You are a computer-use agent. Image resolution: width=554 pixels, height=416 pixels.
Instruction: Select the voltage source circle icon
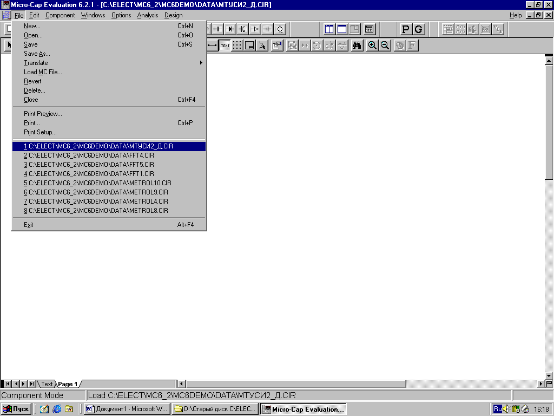click(x=280, y=29)
